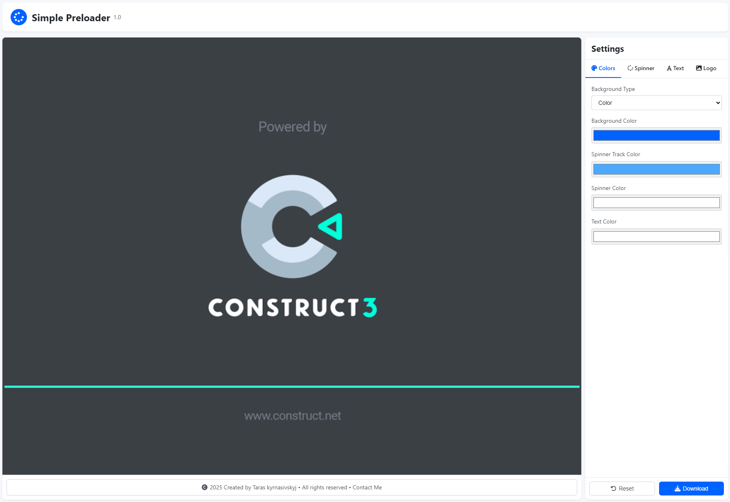Image resolution: width=730 pixels, height=502 pixels.
Task: Click the letter A icon on Text tab
Action: point(669,68)
